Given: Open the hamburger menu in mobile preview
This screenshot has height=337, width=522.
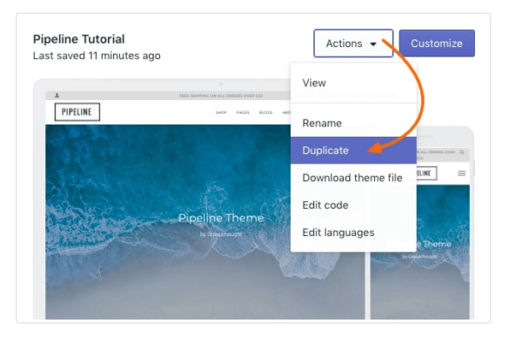Looking at the screenshot, I should (x=461, y=173).
